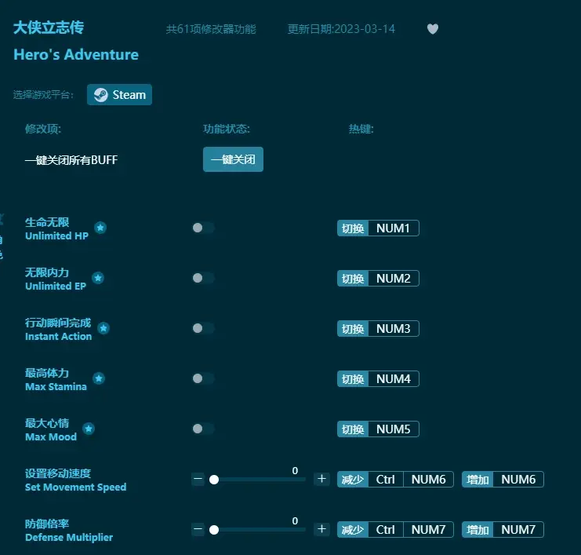Click the 大侠立志传 game title
The image size is (581, 555).
[x=49, y=27]
